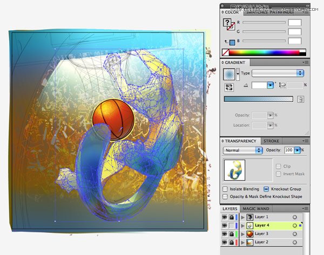This screenshot has width=324, height=255.
Task: Open the gradient stop Opacity dropdown arrow
Action: pos(271,115)
